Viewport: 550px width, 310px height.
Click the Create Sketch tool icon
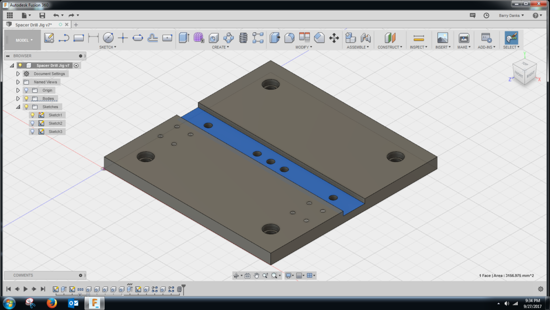point(49,38)
